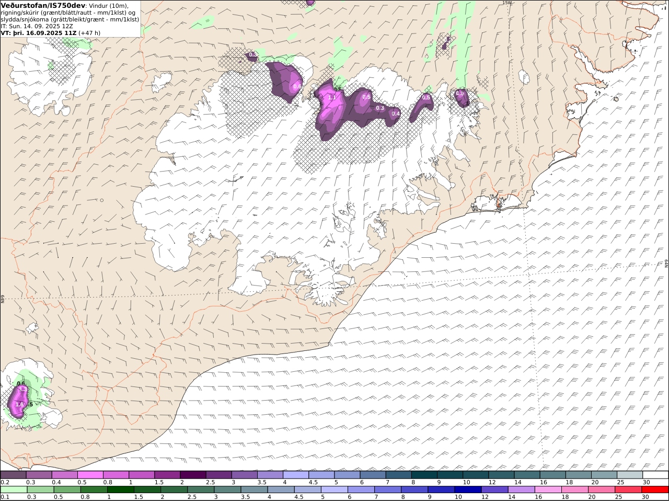Pick lower legend swatch between 8 and 9
Viewport: 669px width, 501px height.
click(x=416, y=490)
